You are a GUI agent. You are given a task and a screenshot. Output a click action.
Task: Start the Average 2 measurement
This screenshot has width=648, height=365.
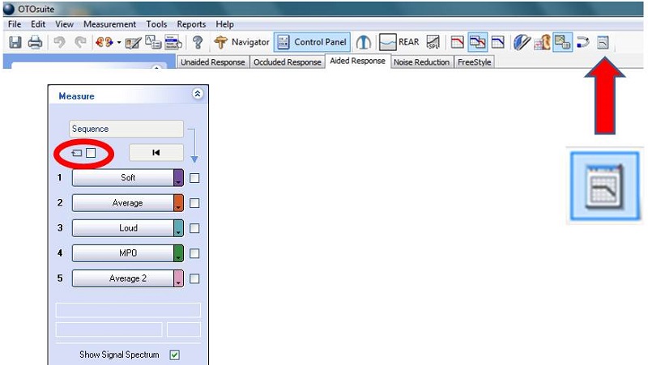click(x=123, y=278)
